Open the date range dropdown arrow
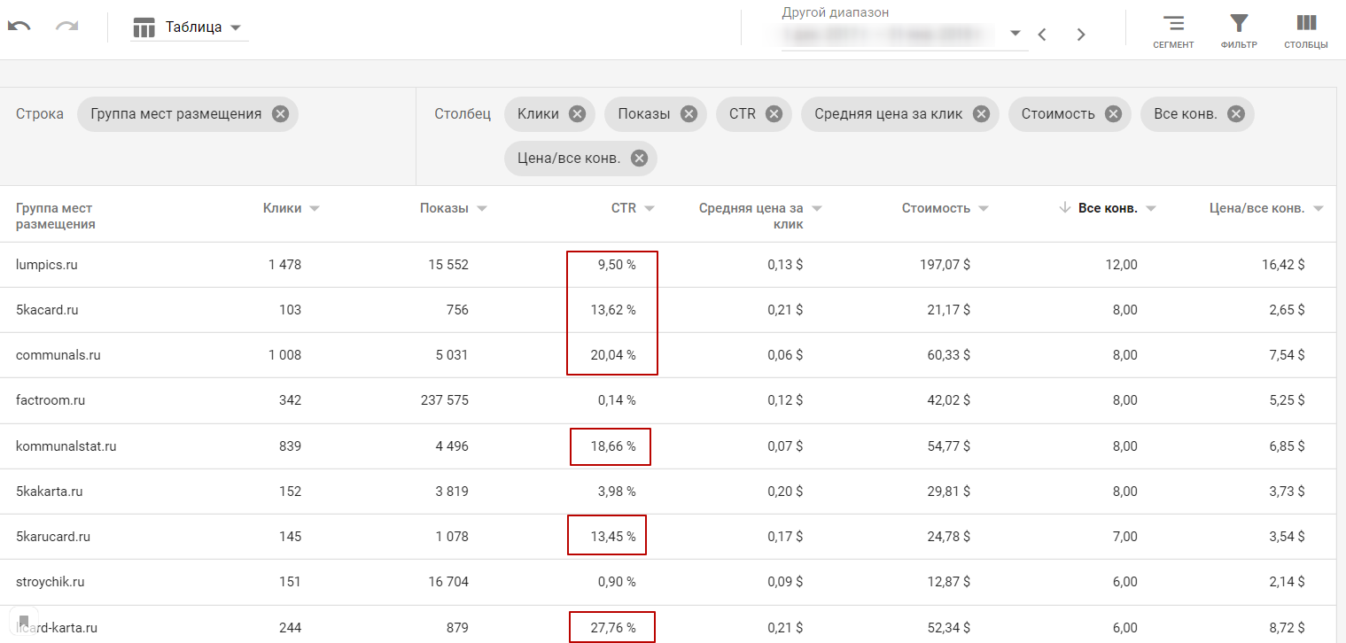Screen dimensions: 1346x643 pyautogui.click(x=1015, y=34)
